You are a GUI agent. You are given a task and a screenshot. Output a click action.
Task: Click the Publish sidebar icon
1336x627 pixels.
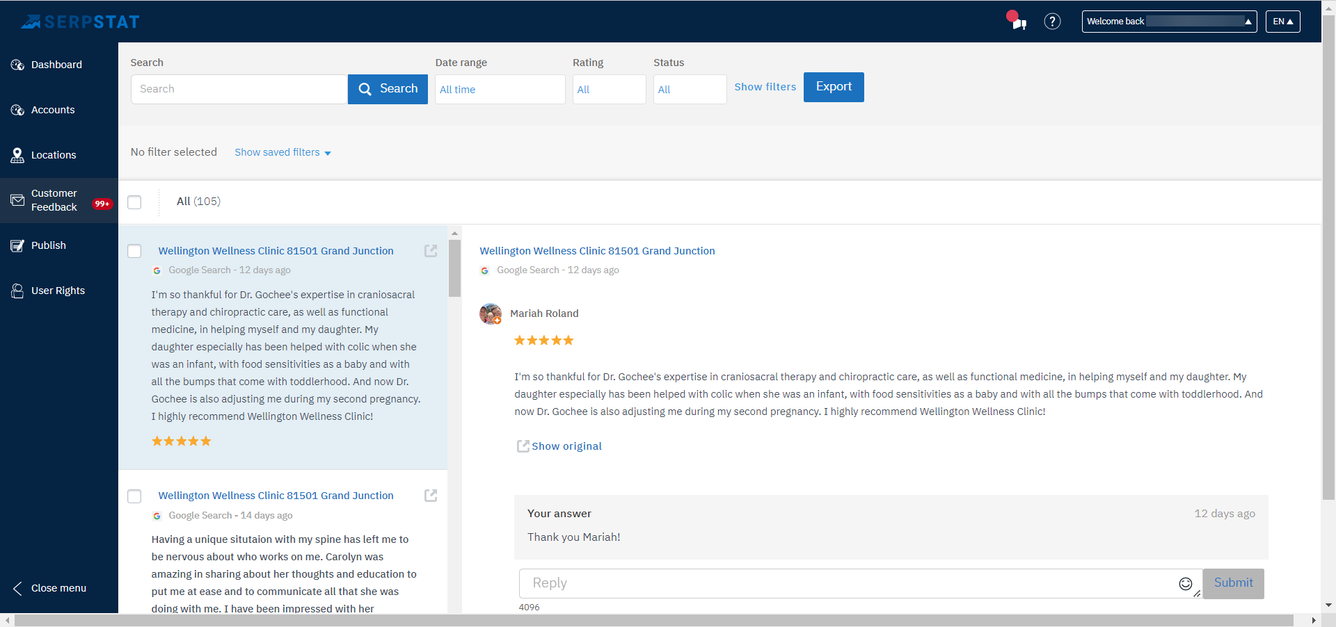[17, 245]
